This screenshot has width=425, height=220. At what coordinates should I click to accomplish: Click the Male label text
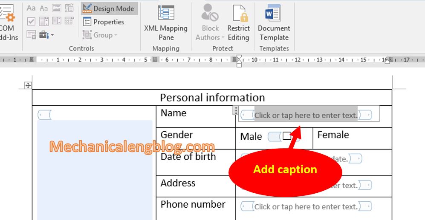click(251, 136)
